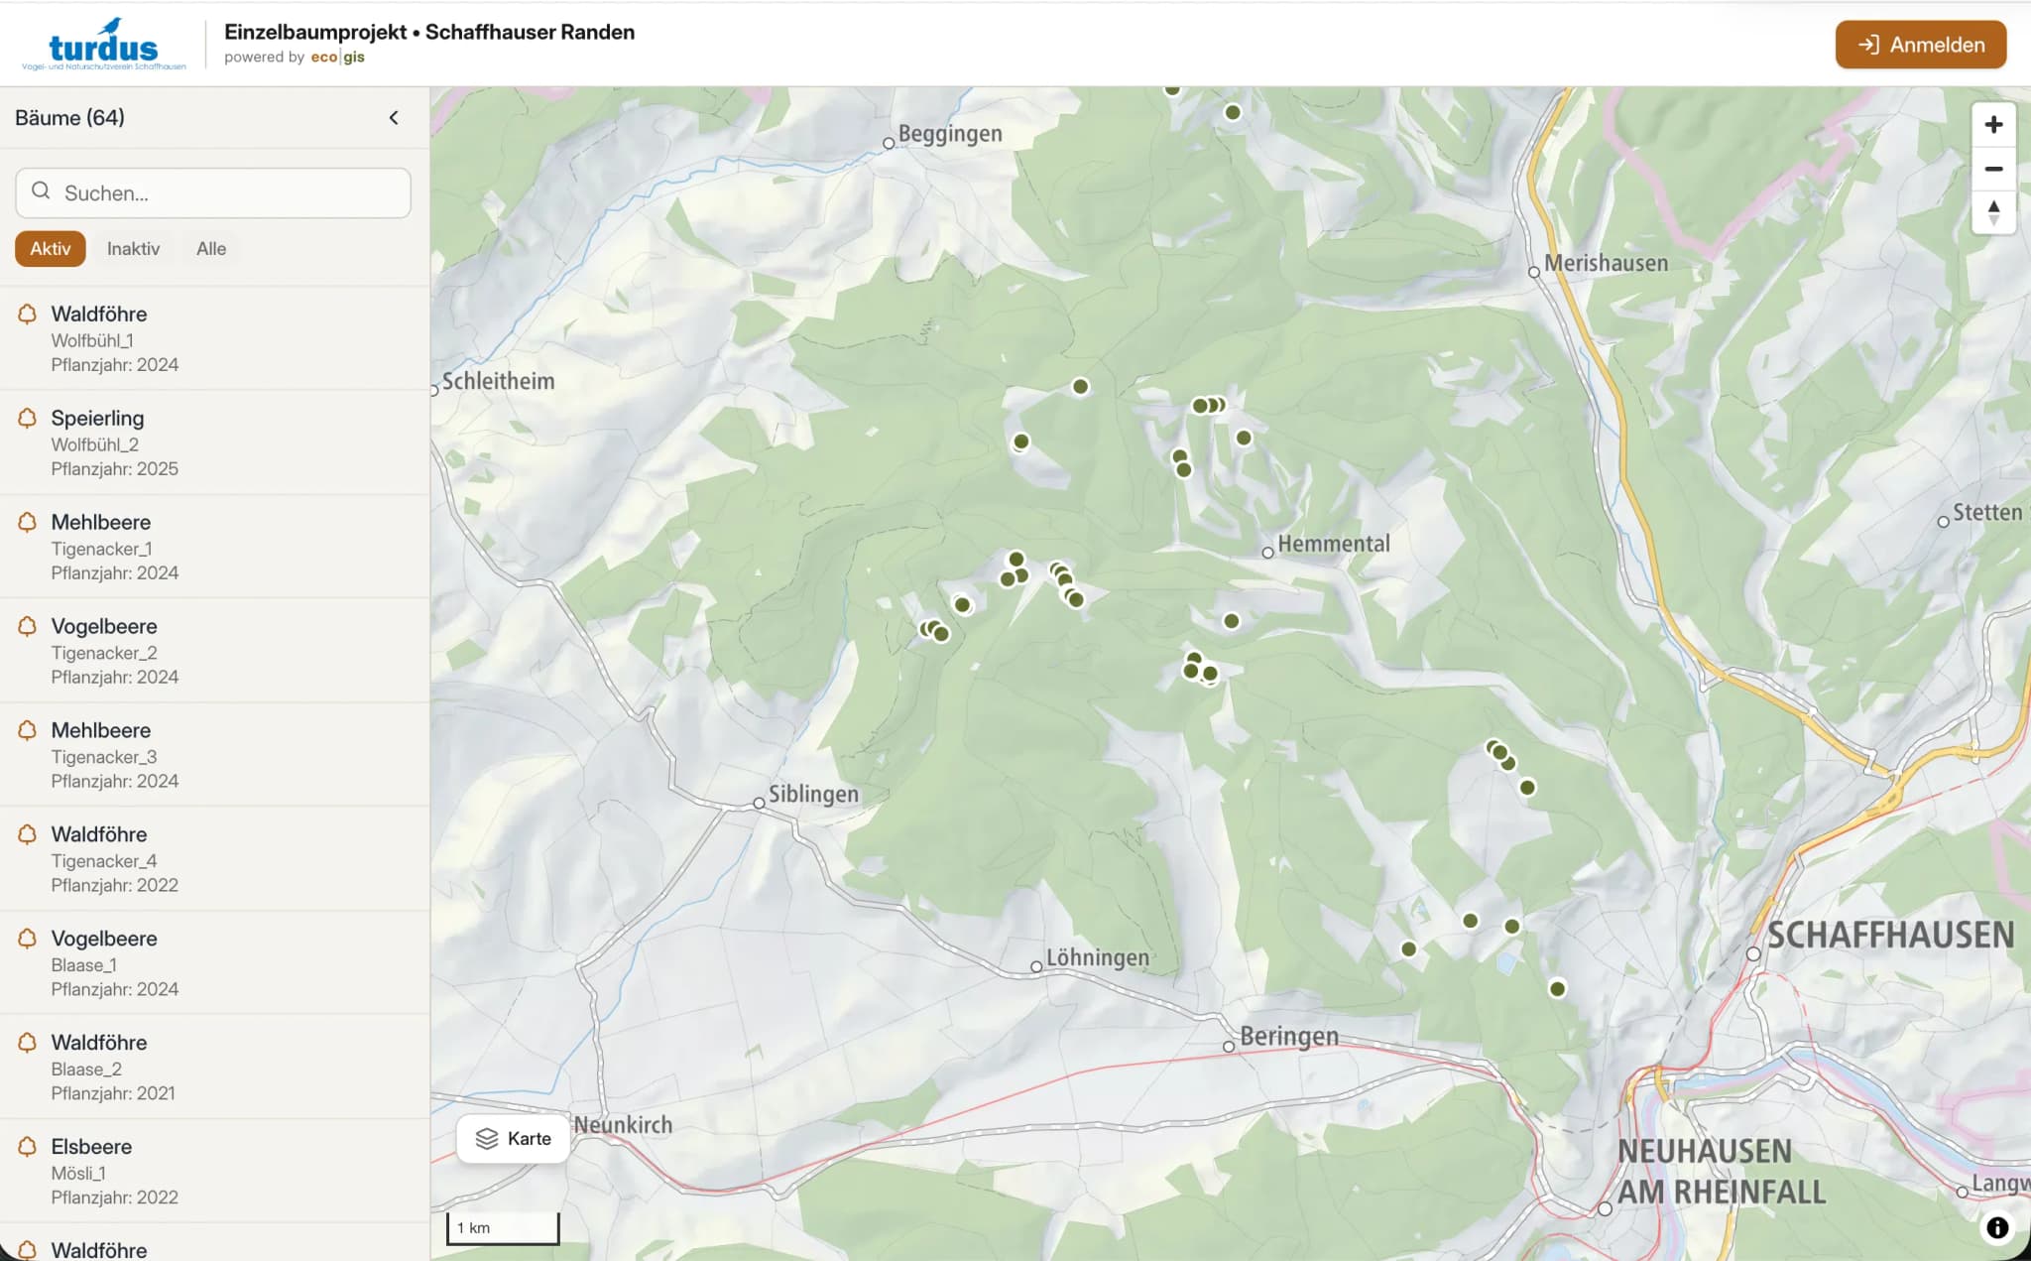Select the Aktiv filter
The width and height of the screenshot is (2031, 1261).
[x=50, y=249]
